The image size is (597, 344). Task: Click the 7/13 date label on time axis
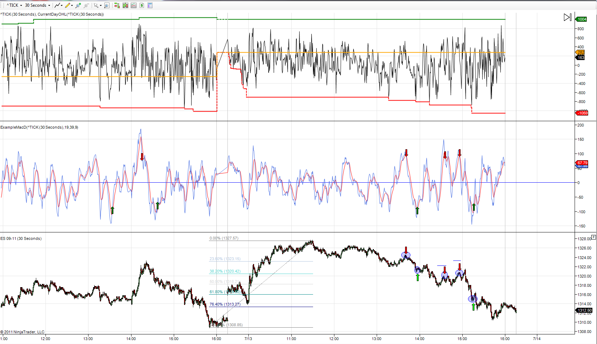tap(248, 339)
